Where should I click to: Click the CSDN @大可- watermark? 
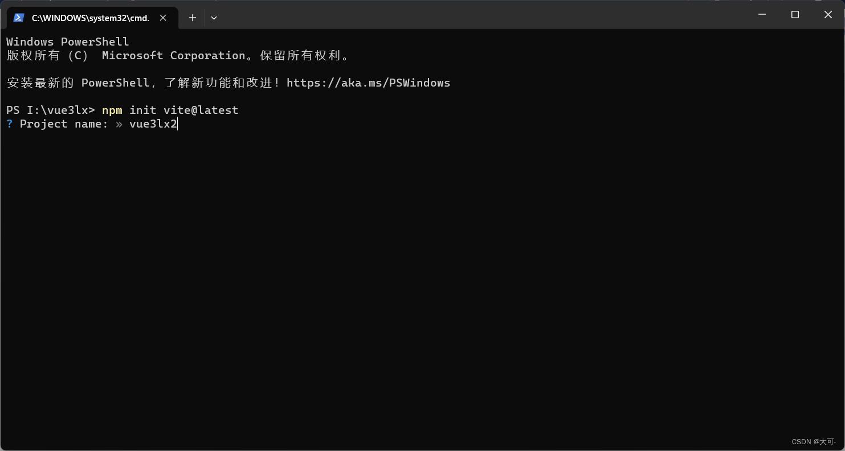(x=813, y=441)
